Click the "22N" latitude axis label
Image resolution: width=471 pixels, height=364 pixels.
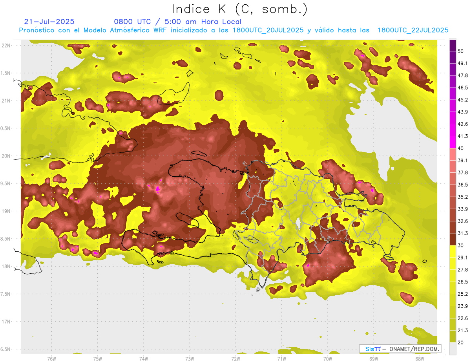pyautogui.click(x=5, y=45)
